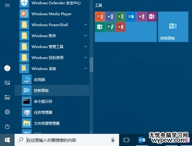Click the app list scrollbar thumb

91,65
